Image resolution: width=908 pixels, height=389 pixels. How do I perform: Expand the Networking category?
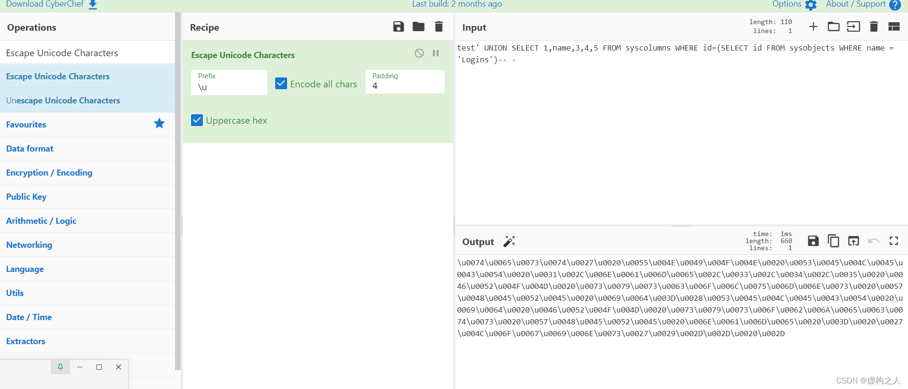point(87,245)
